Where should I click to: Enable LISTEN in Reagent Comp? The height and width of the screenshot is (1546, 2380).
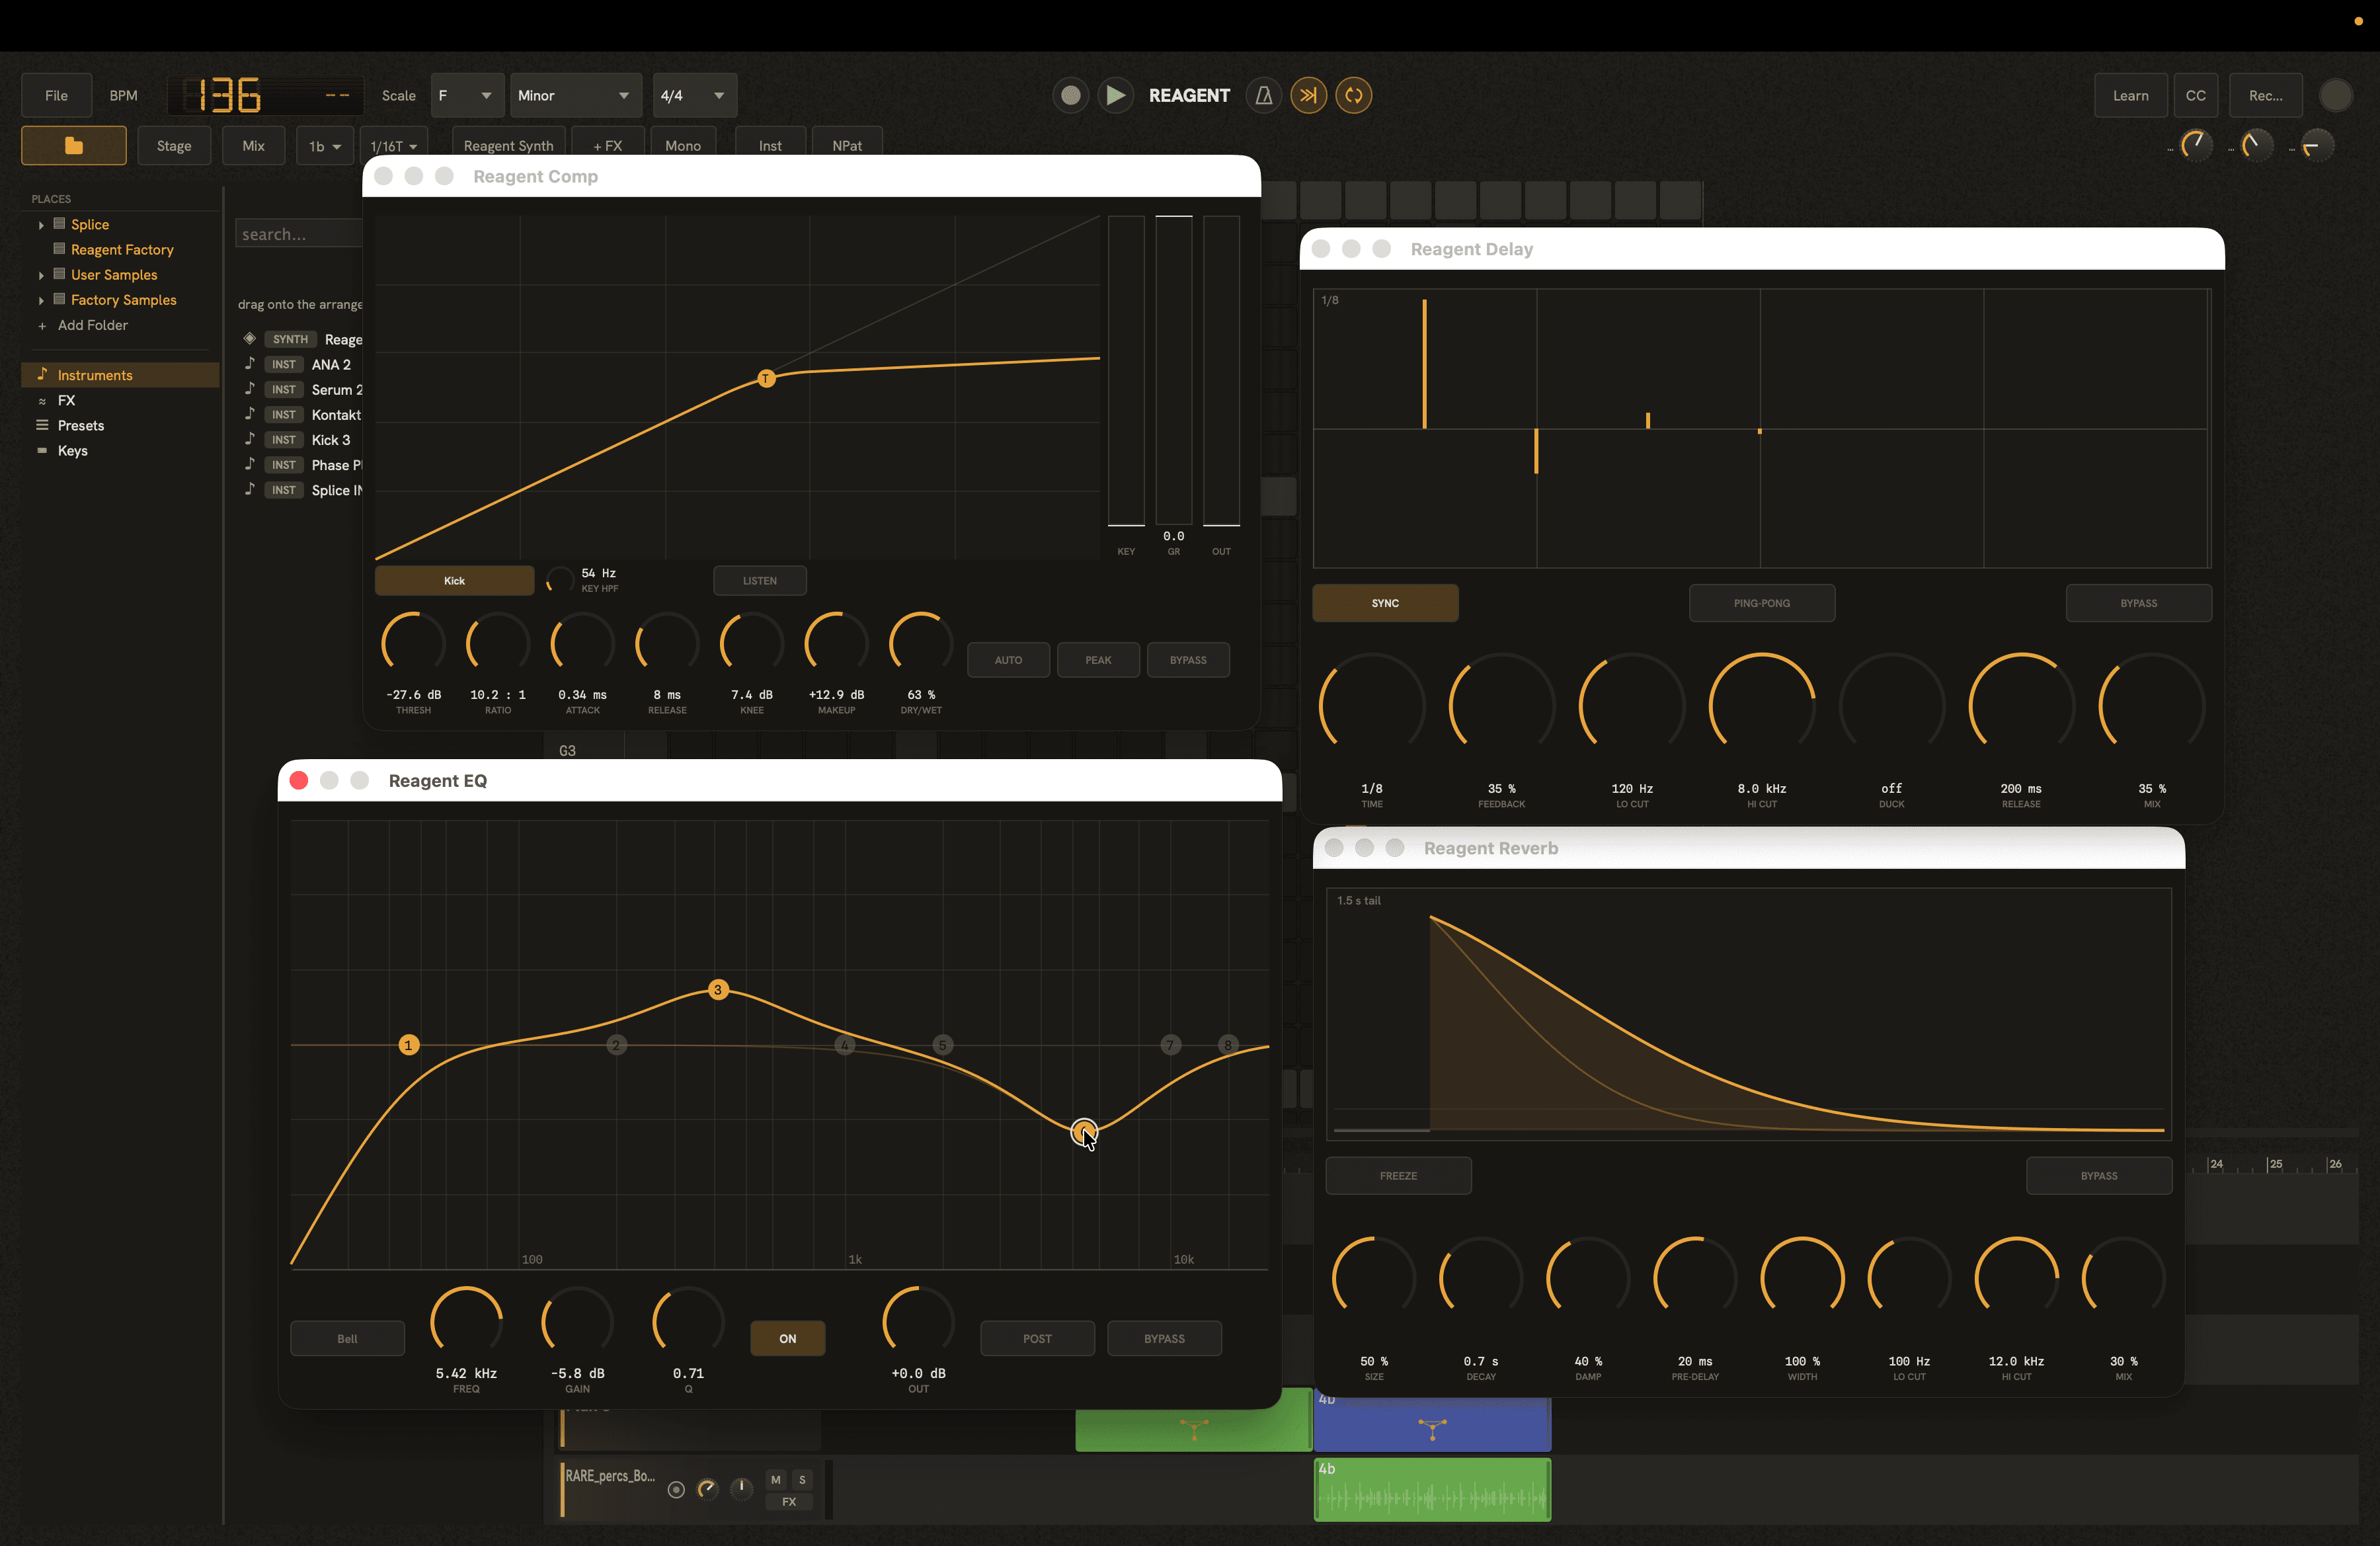760,581
